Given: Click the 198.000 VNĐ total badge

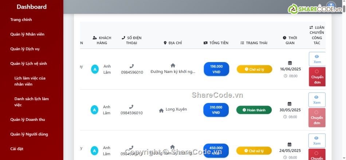Looking at the screenshot, I should 216,69.
